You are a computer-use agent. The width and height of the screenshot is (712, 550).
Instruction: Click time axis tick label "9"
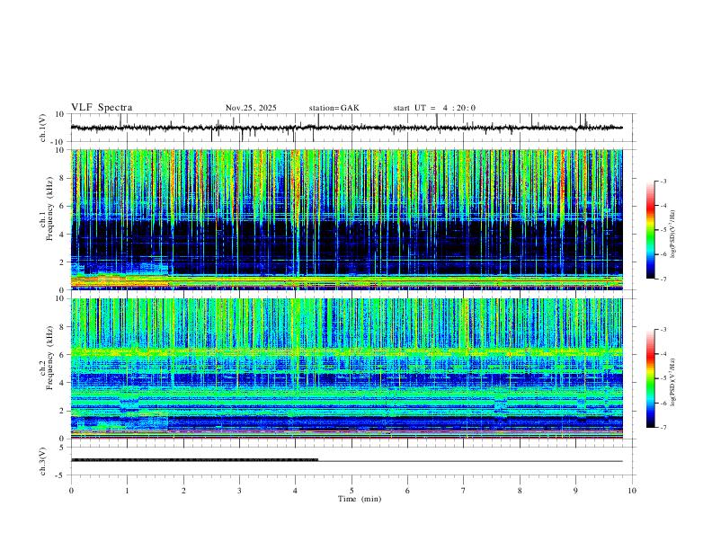575,491
